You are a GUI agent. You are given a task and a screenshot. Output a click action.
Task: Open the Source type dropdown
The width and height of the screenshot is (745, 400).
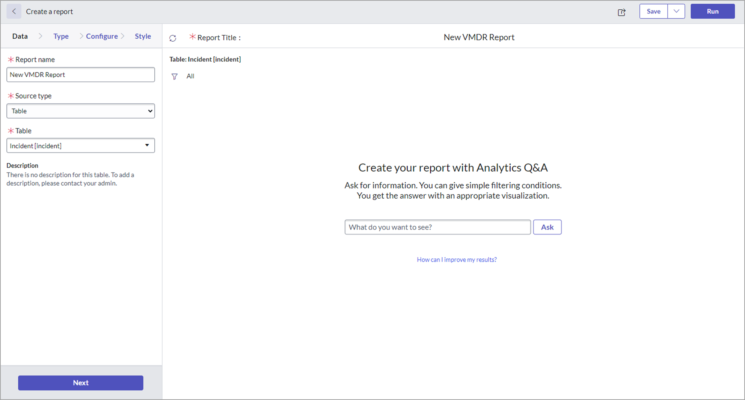[80, 111]
